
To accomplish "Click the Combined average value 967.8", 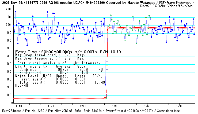I will click(63, 69).
